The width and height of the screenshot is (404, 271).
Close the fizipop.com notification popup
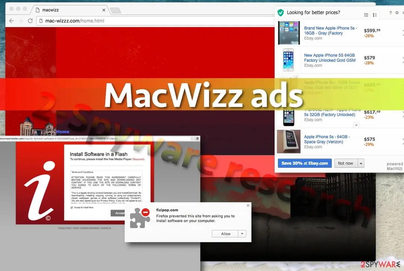(x=248, y=205)
